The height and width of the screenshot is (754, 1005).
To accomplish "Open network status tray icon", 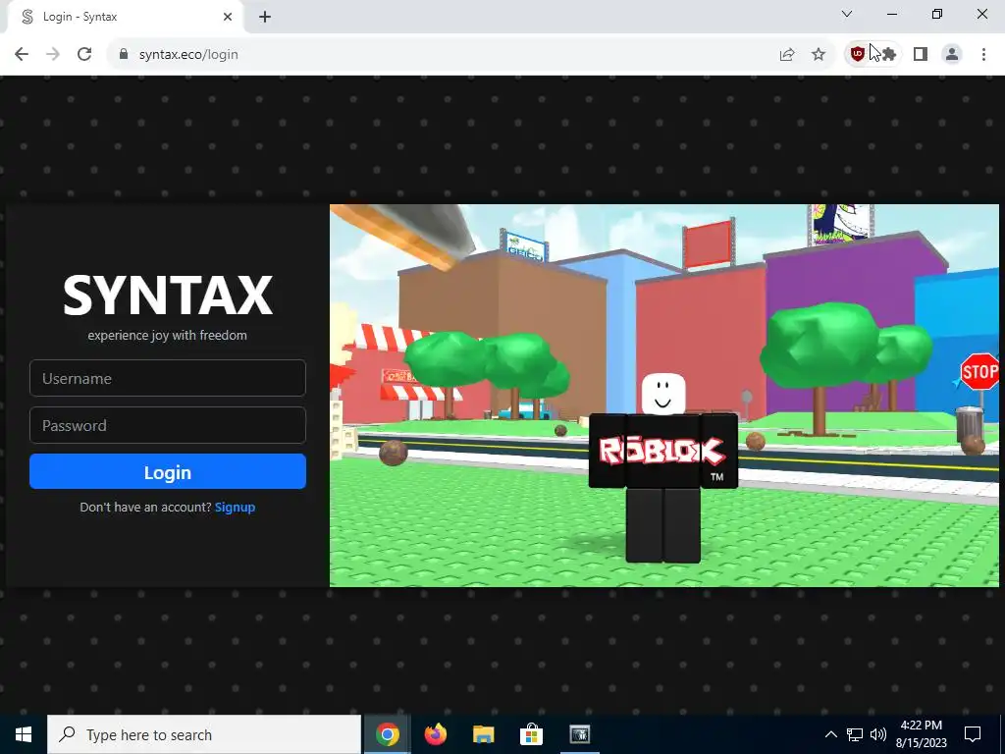I will pos(855,734).
